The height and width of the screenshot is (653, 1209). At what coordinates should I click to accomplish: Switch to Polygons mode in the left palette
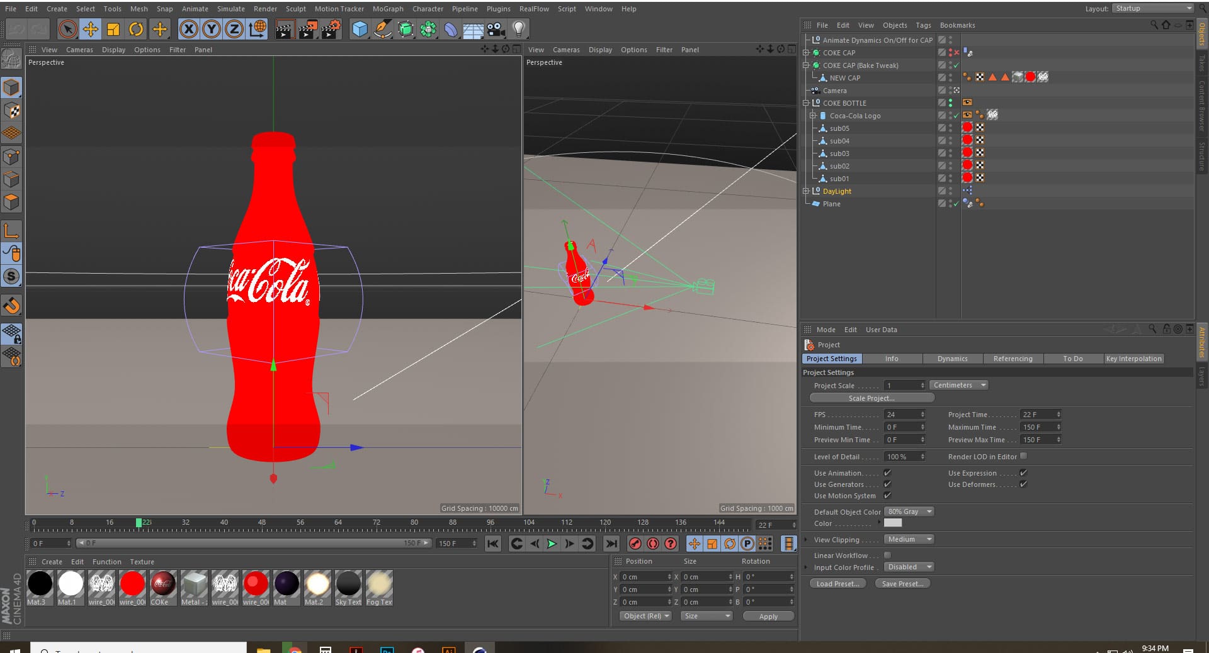click(11, 202)
